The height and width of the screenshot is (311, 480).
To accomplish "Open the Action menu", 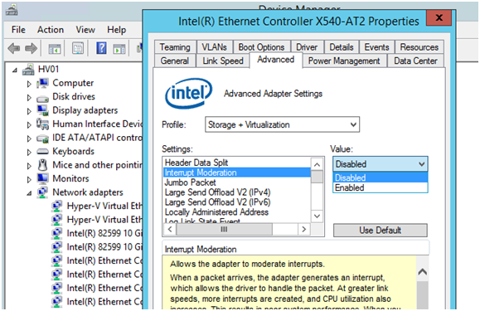I will tap(51, 30).
